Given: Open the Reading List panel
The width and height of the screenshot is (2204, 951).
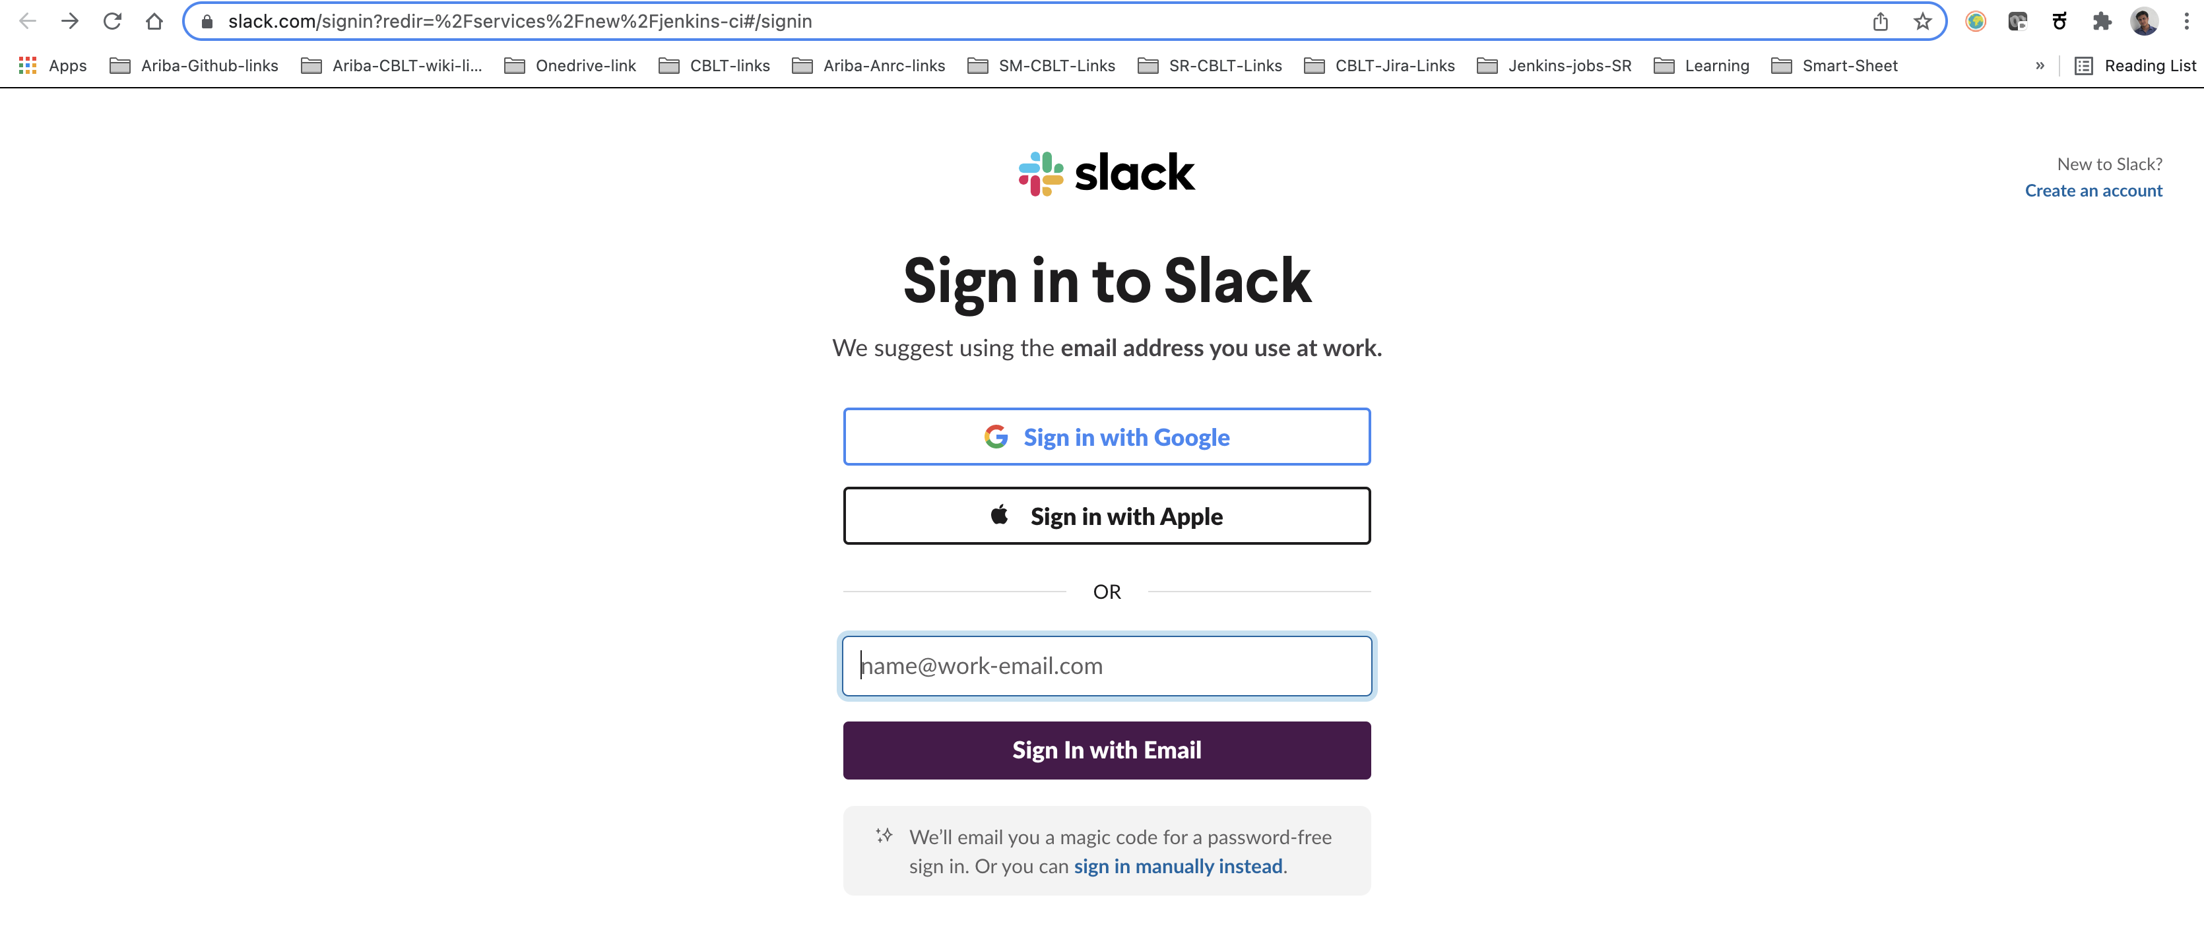Looking at the screenshot, I should click(2135, 66).
